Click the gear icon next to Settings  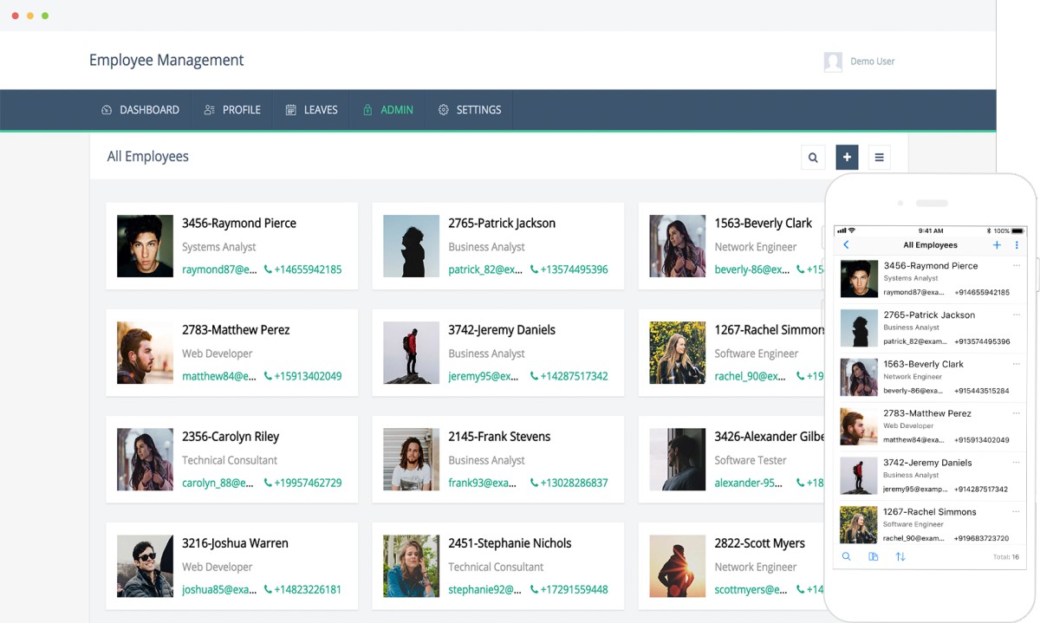[443, 109]
